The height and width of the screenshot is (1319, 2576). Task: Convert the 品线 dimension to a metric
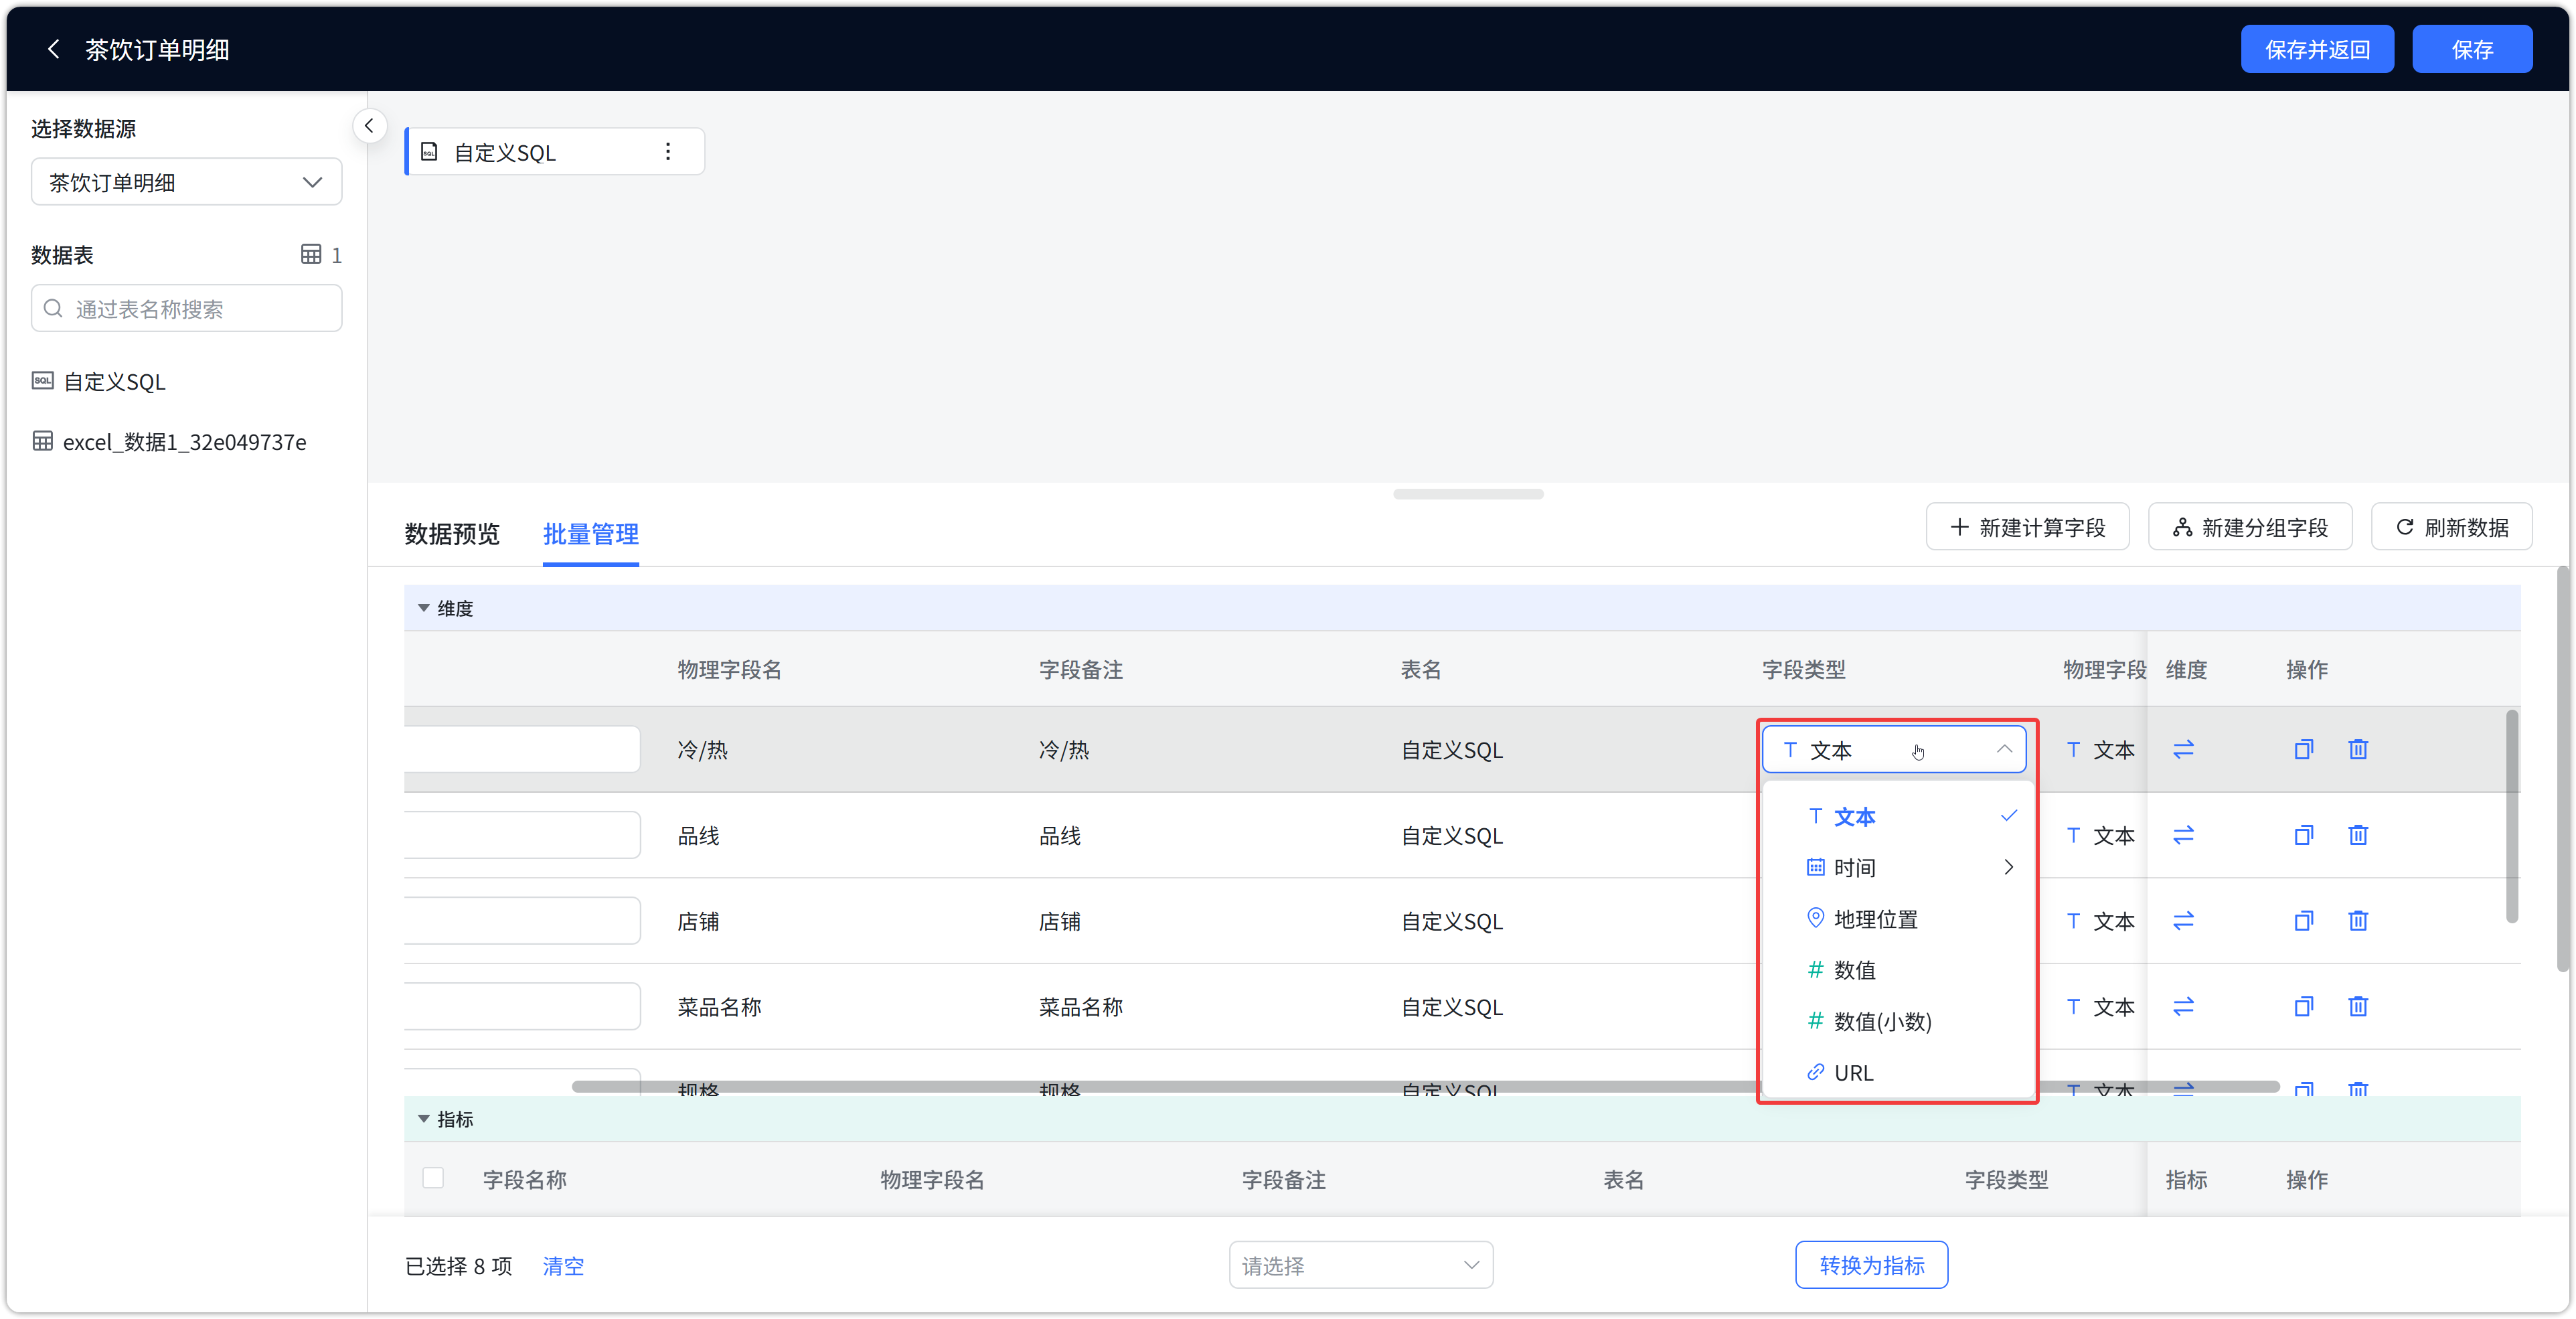tap(2183, 835)
